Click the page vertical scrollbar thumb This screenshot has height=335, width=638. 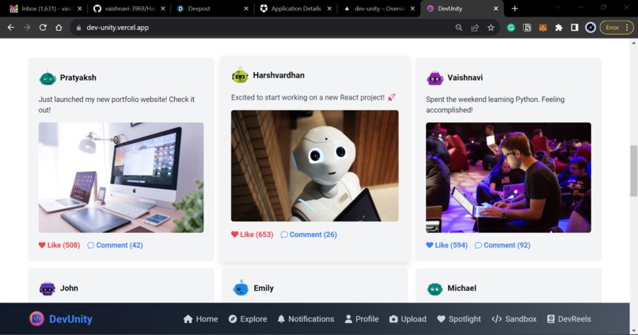633,170
